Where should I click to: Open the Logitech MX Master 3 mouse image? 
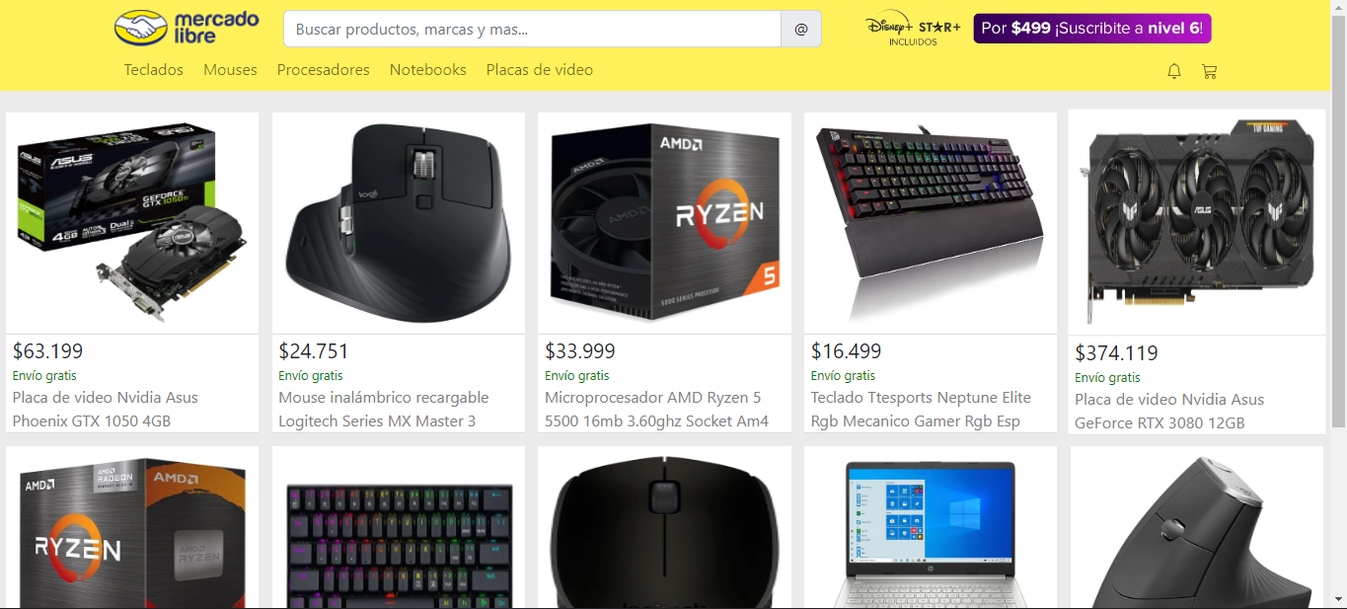pos(399,223)
